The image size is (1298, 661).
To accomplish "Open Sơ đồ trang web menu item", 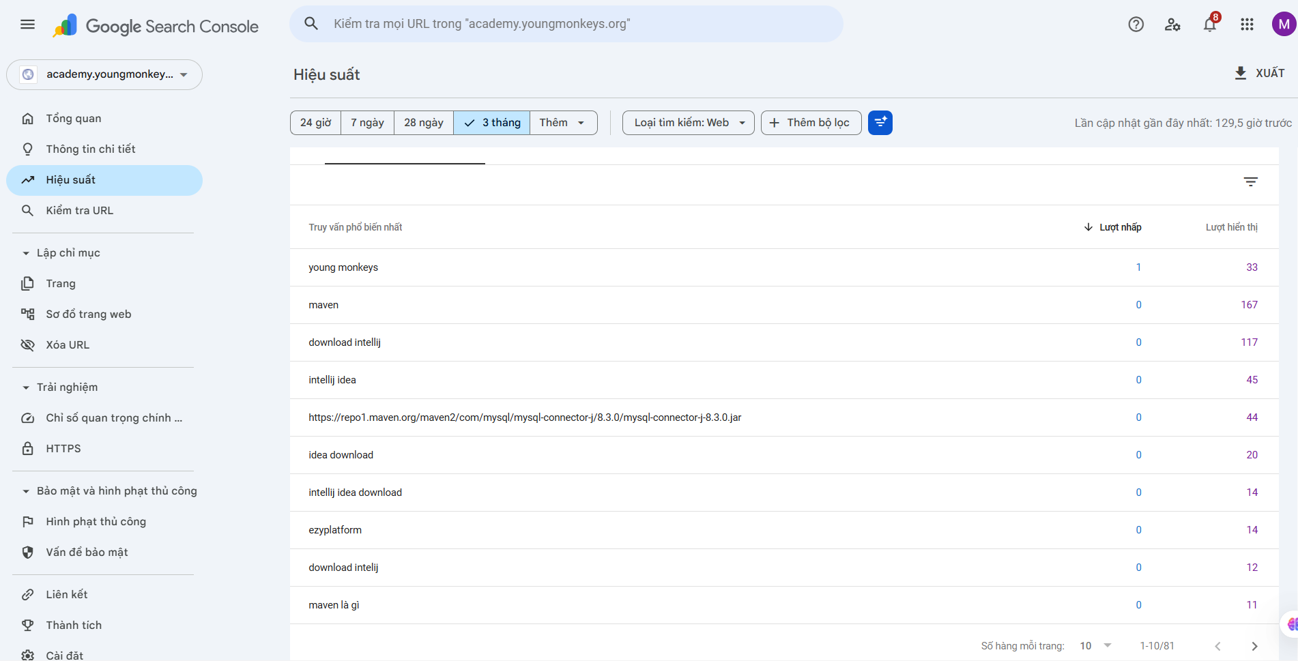I will pos(88,314).
